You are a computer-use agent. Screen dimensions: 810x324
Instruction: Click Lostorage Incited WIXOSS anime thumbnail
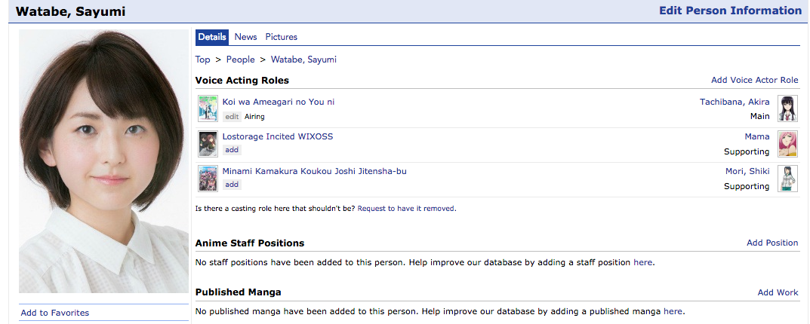tap(208, 143)
